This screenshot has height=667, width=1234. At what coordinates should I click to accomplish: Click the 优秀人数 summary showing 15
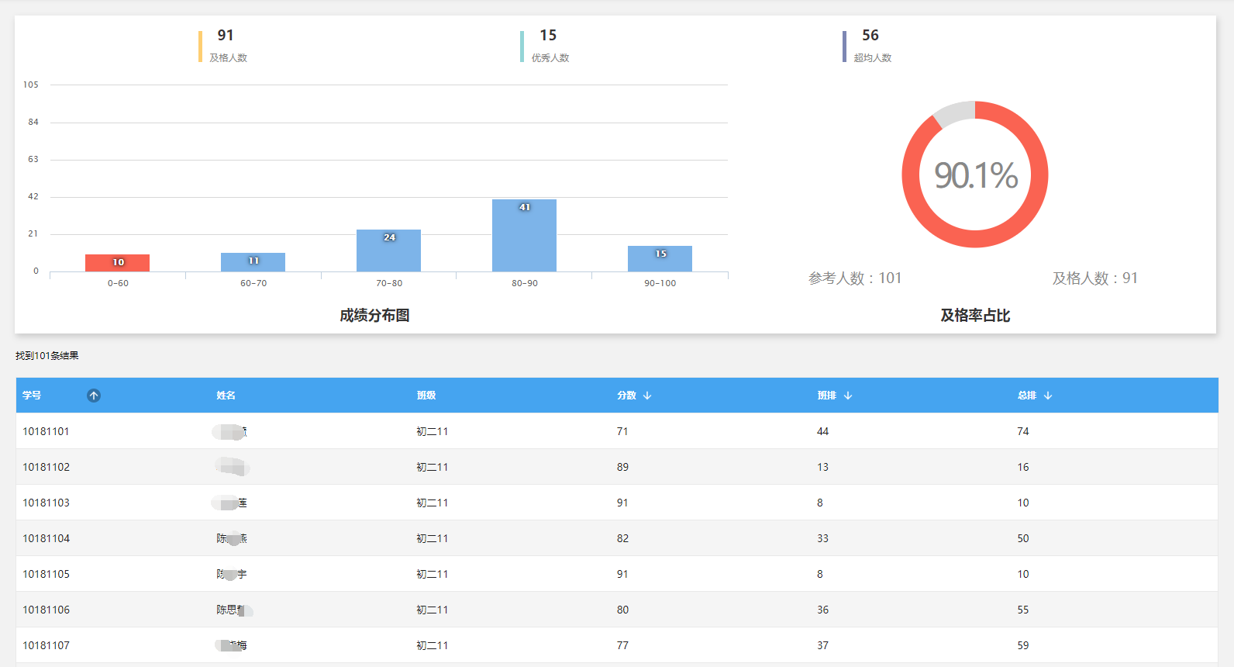[549, 45]
